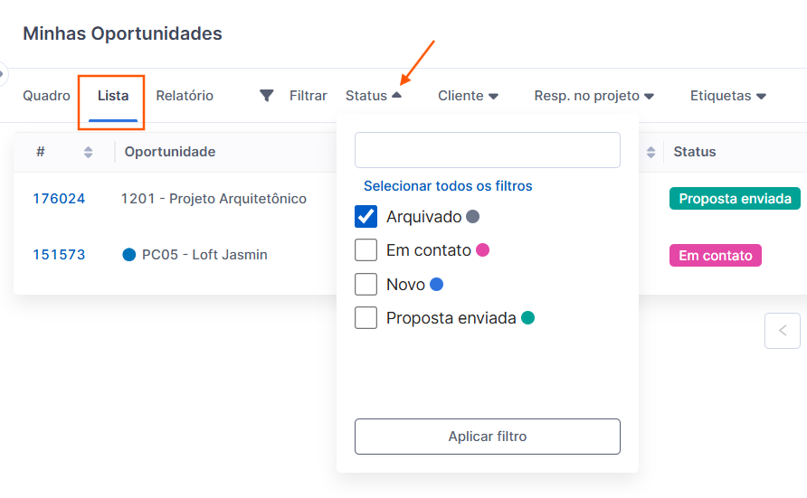Expand the Resp. no projeto dropdown
This screenshot has height=498, width=807.
[x=593, y=96]
